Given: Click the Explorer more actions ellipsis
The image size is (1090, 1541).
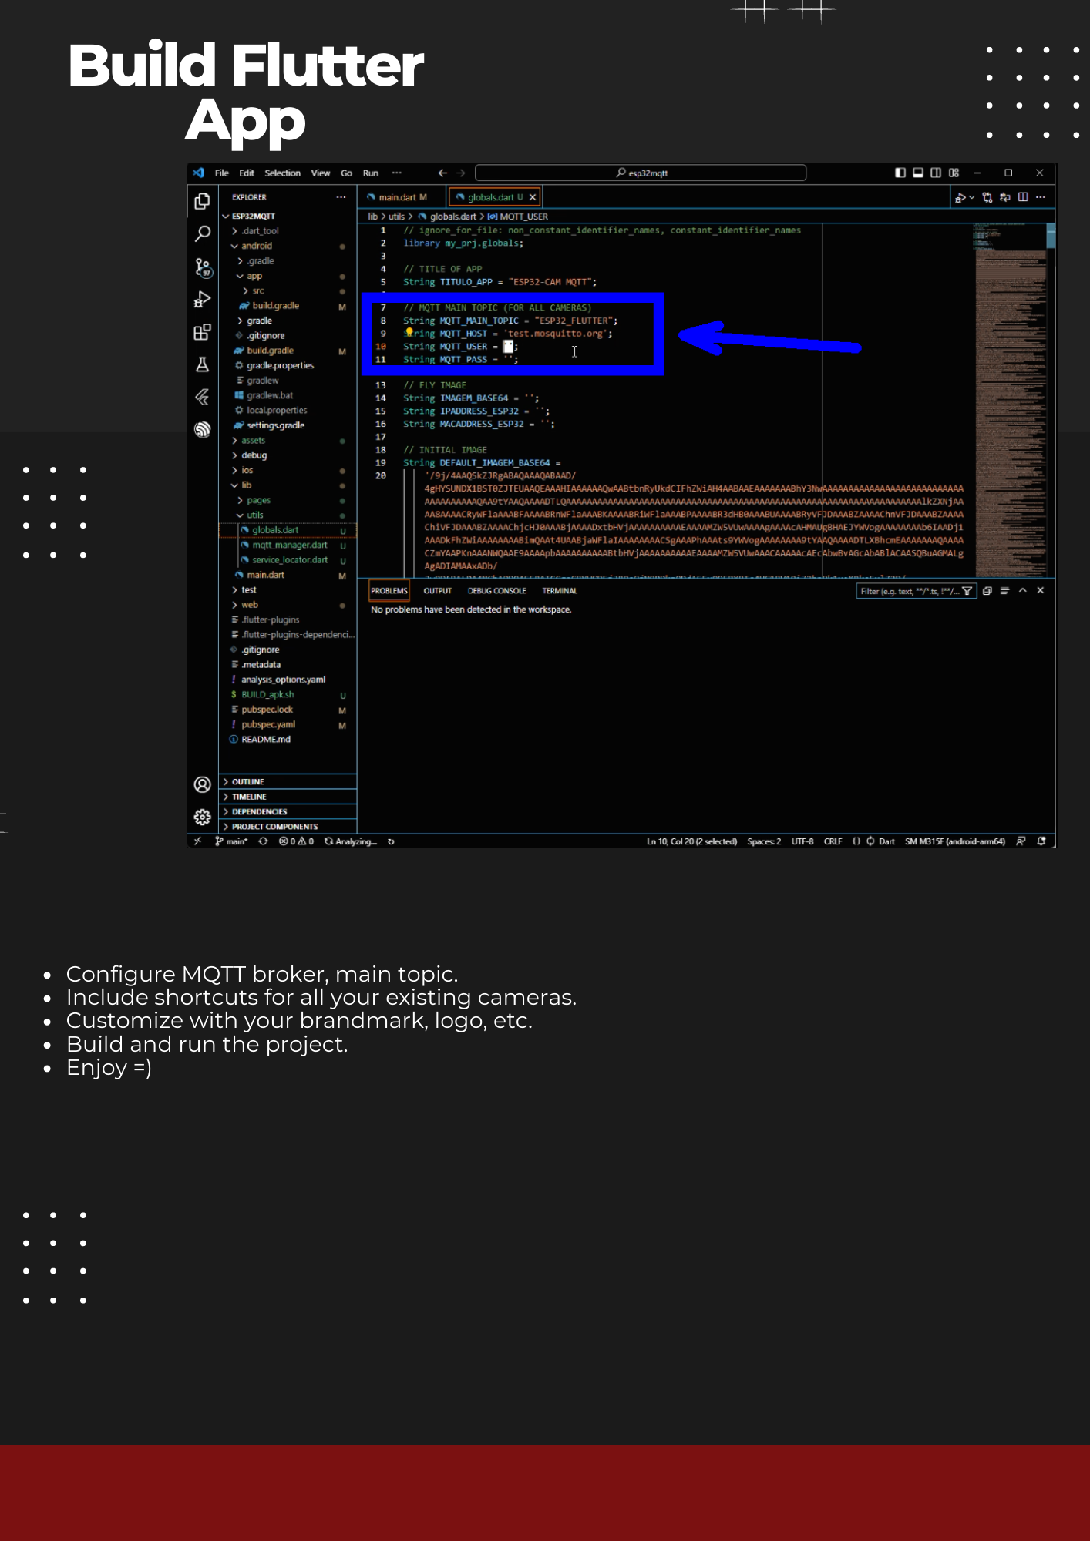Looking at the screenshot, I should point(341,197).
